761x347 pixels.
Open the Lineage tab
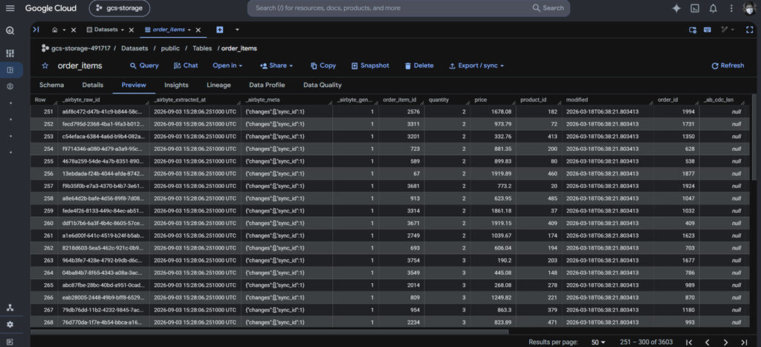point(219,85)
